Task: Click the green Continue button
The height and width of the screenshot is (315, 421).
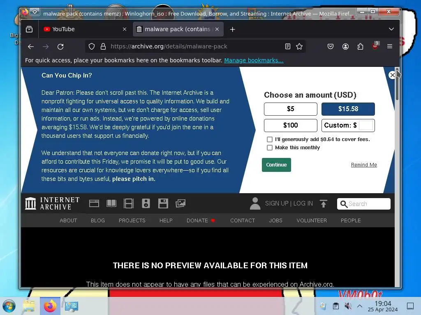Action: tap(276, 165)
